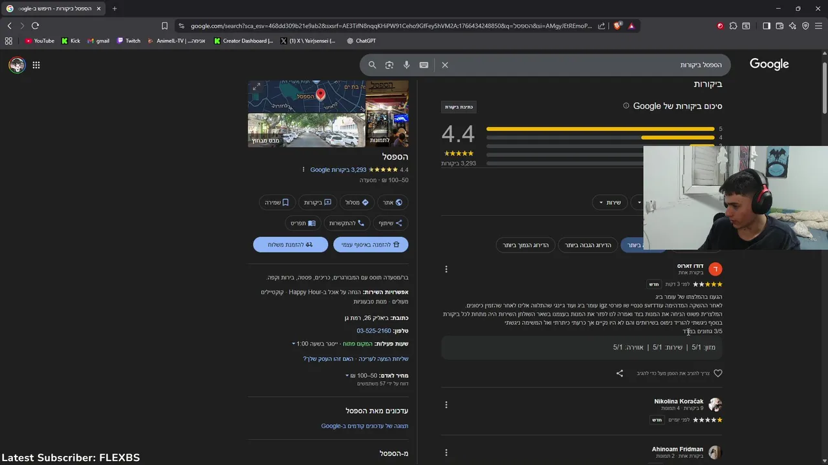Open the street view מבט מבחוץ thumbnail

(307, 130)
